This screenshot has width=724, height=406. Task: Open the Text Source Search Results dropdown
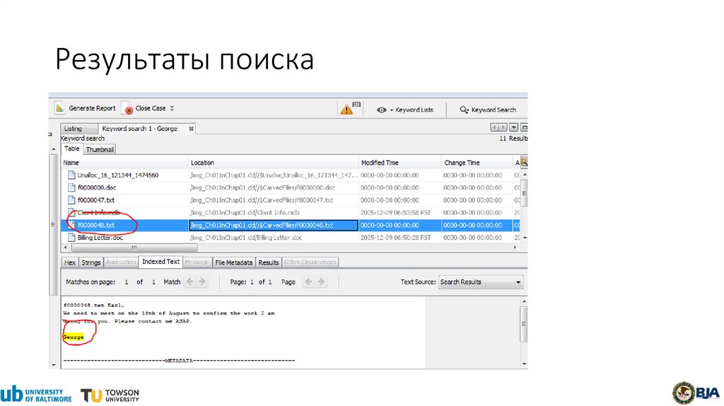click(481, 282)
